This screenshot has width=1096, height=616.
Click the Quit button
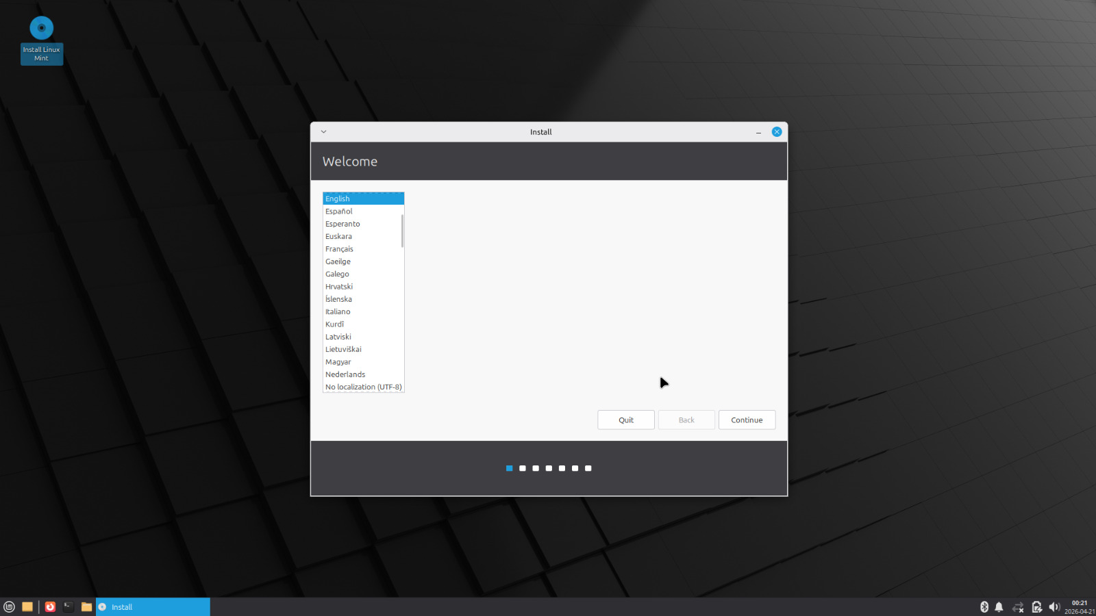[625, 420]
